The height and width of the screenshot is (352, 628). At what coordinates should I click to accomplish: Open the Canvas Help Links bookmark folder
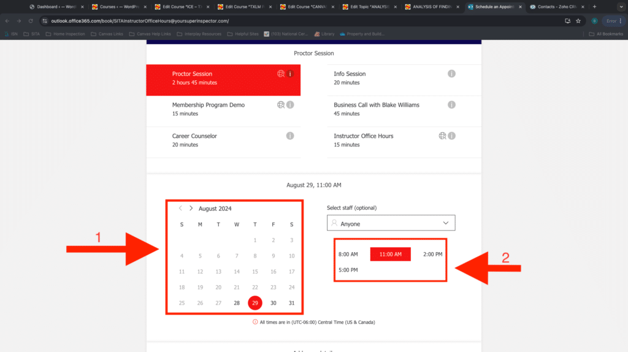pos(114,34)
